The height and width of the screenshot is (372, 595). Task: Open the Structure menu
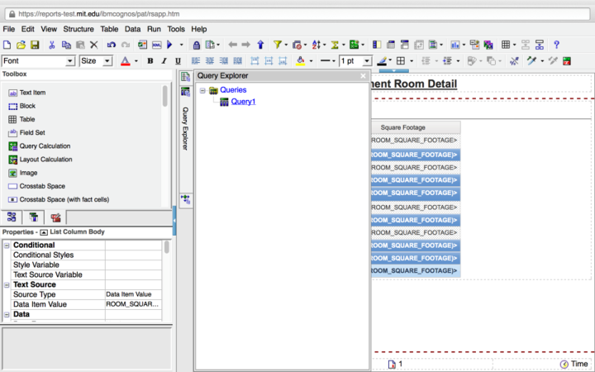point(79,29)
